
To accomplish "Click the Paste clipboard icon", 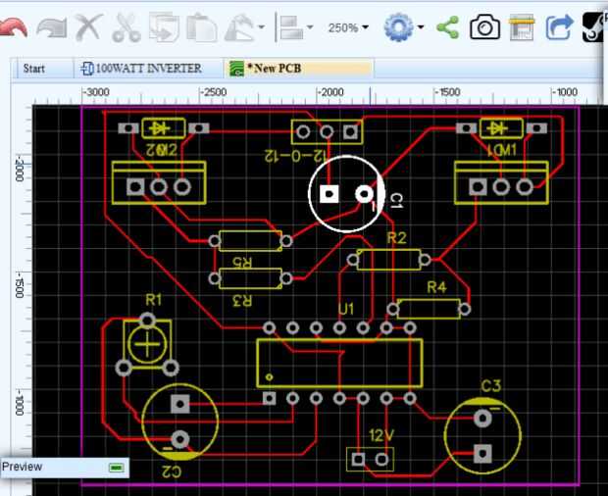I will click(x=202, y=27).
